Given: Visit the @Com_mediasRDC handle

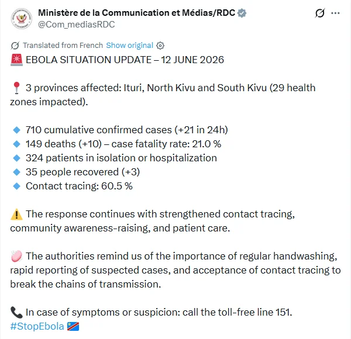Looking at the screenshot, I should pyautogui.click(x=76, y=25).
